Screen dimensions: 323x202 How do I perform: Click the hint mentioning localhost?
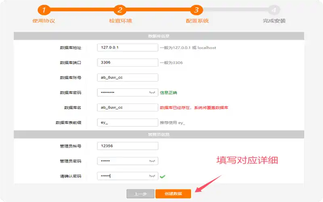188,48
